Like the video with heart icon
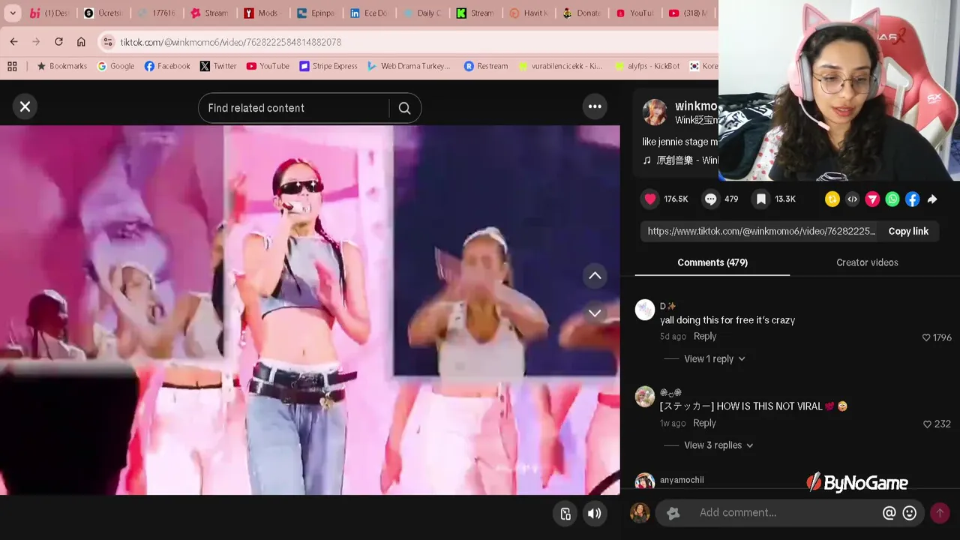The width and height of the screenshot is (960, 540). coord(650,199)
